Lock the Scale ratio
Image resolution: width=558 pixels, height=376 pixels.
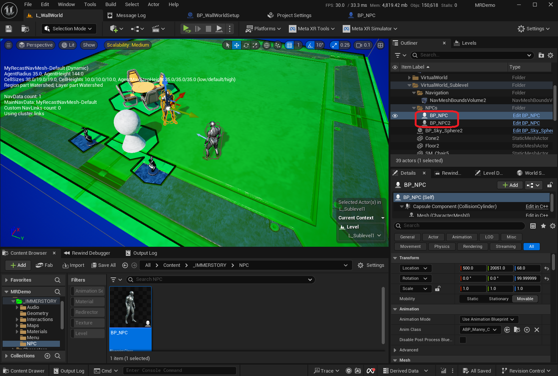coord(437,288)
